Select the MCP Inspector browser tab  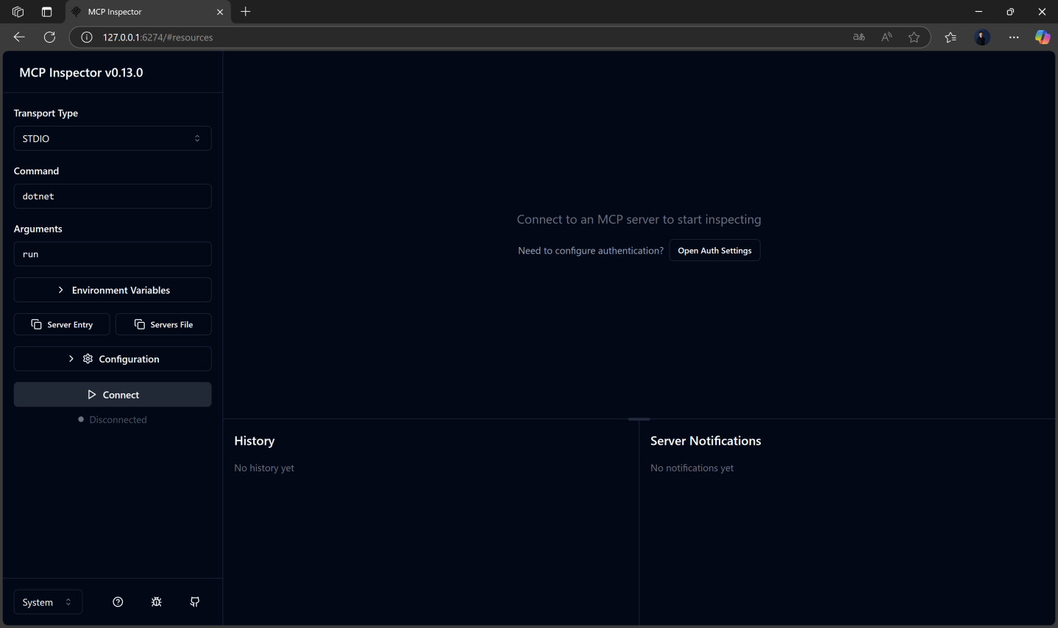click(x=147, y=12)
